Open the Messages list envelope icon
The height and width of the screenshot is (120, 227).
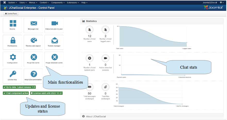[34, 23]
